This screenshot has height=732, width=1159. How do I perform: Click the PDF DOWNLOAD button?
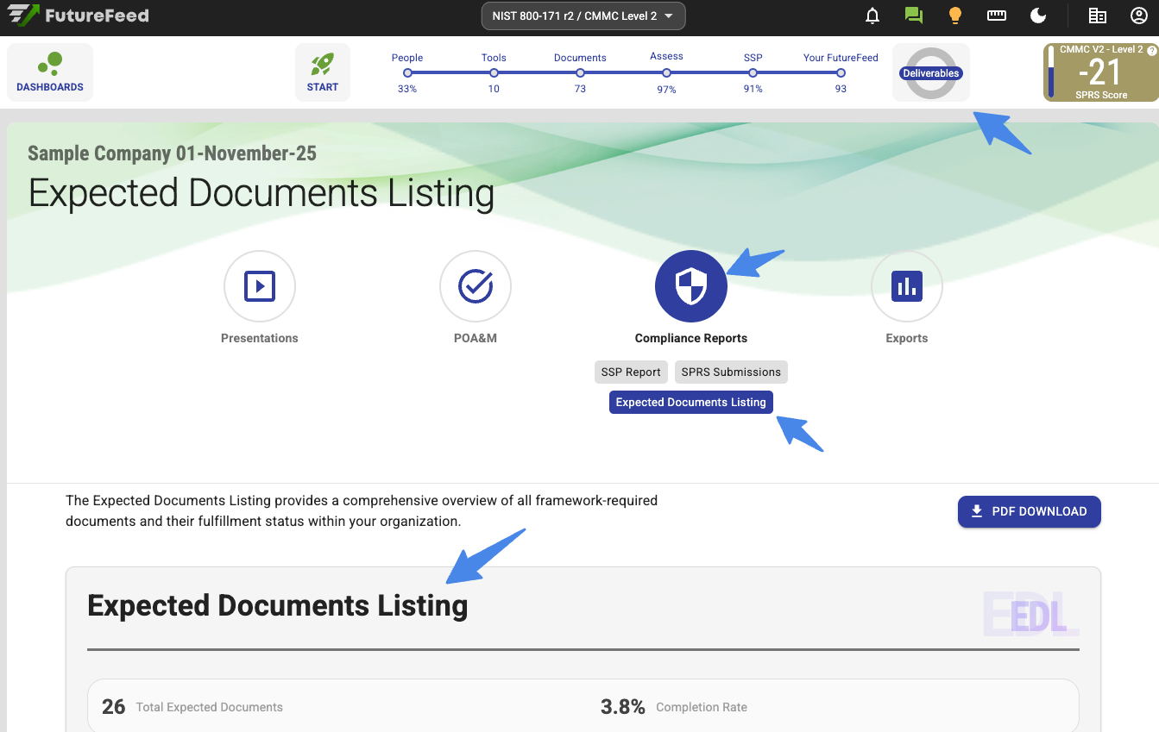point(1029,511)
